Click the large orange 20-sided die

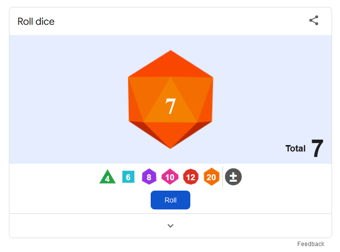tap(170, 100)
